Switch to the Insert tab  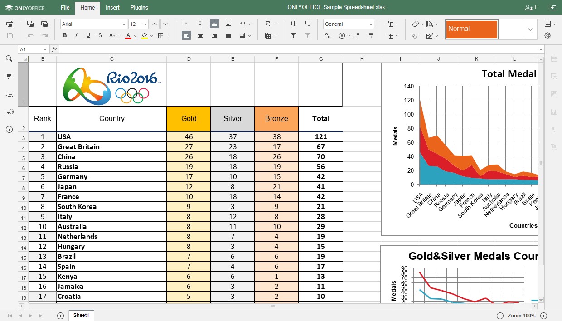tap(113, 7)
